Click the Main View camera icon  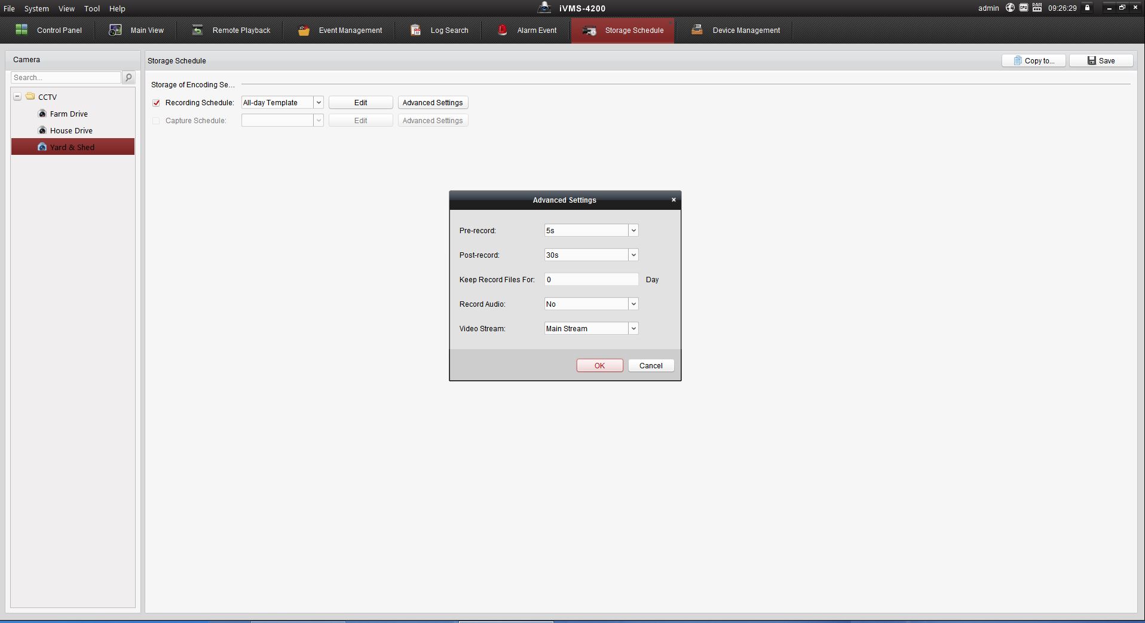coord(115,30)
